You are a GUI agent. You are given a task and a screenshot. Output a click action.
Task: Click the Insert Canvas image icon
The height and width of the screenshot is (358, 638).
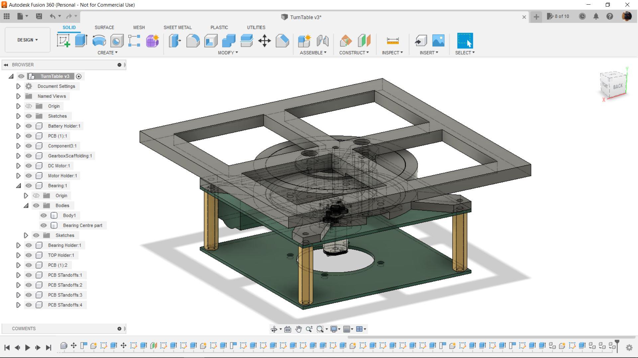438,41
